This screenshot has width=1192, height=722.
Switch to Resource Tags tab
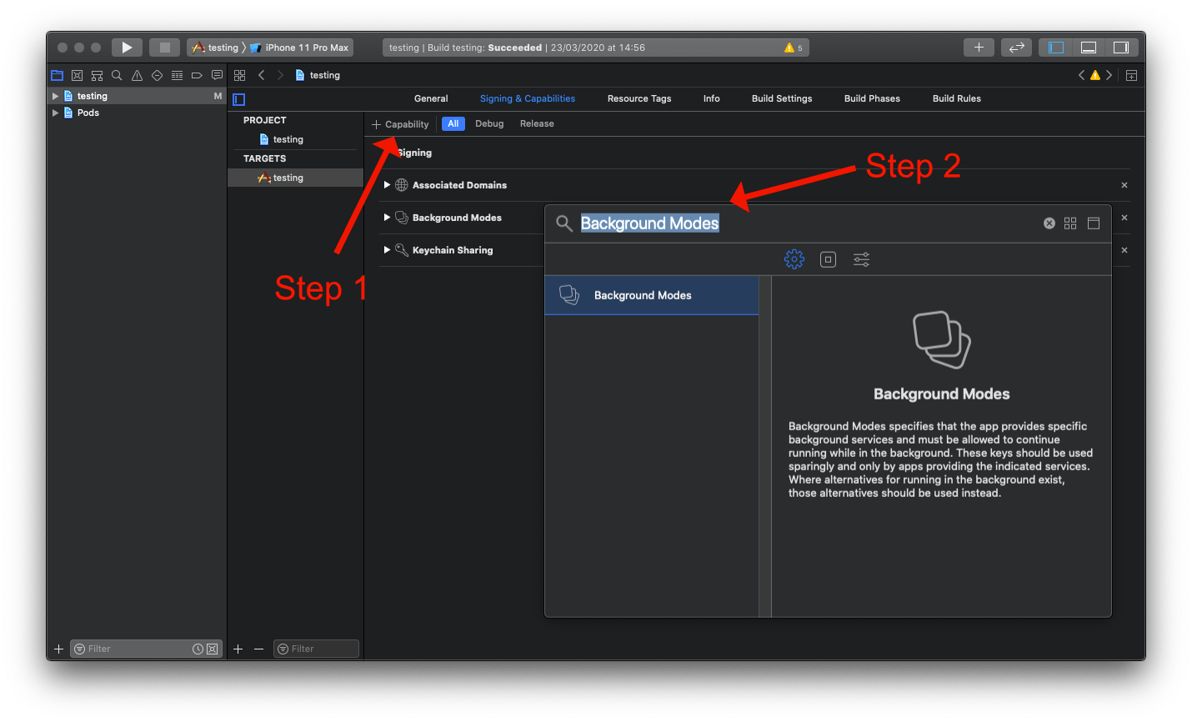(639, 98)
